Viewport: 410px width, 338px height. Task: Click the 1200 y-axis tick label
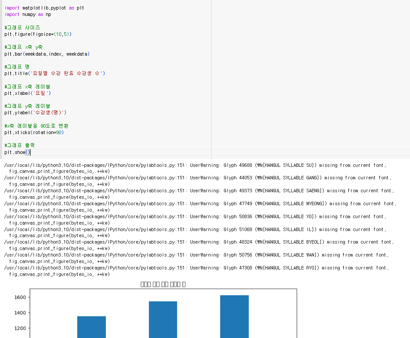click(20, 329)
